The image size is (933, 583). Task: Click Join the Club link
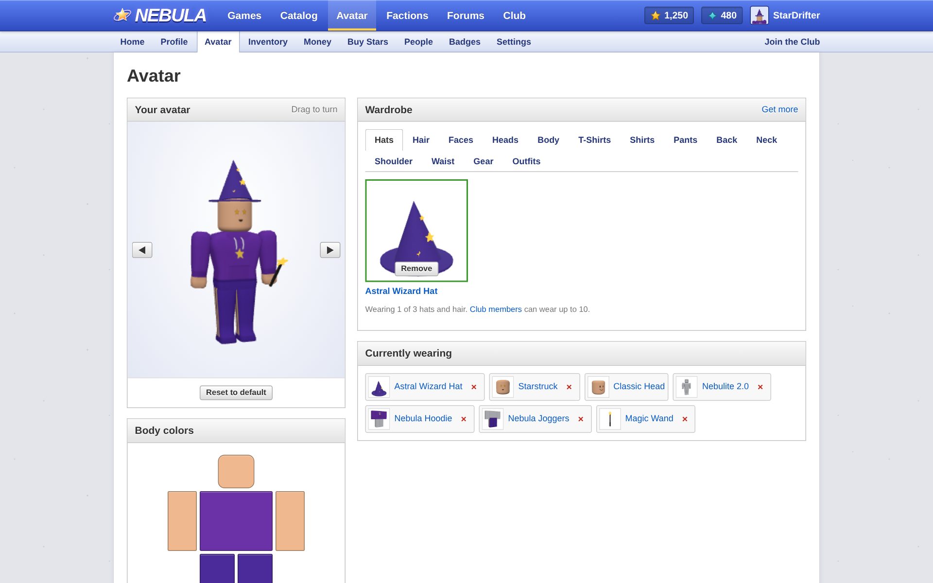tap(792, 42)
